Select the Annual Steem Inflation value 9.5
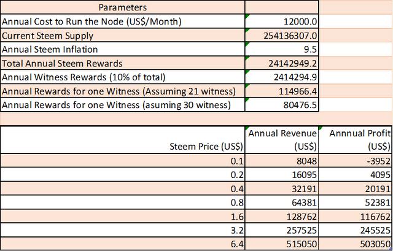The width and height of the screenshot is (393, 251). pos(281,49)
